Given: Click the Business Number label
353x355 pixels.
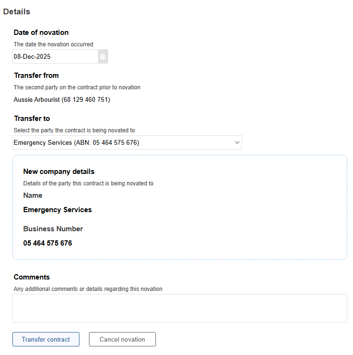Looking at the screenshot, I should coord(53,229).
